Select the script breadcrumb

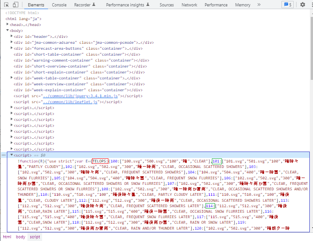tap(35, 237)
